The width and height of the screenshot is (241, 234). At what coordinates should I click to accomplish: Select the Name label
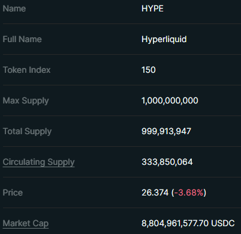(14, 8)
